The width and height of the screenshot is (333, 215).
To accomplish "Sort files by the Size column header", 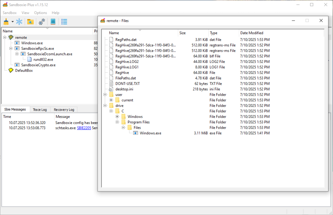I will (x=193, y=33).
